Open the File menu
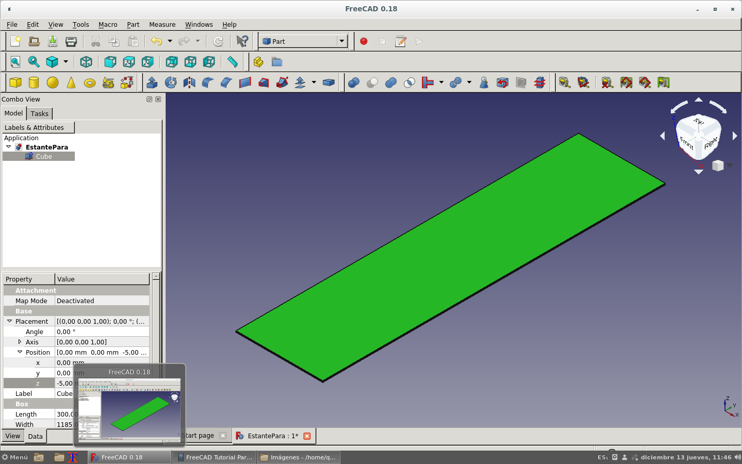The width and height of the screenshot is (742, 464). 12,24
